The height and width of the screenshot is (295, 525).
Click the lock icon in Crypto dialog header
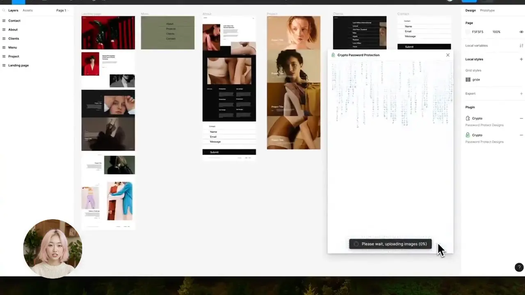(333, 55)
